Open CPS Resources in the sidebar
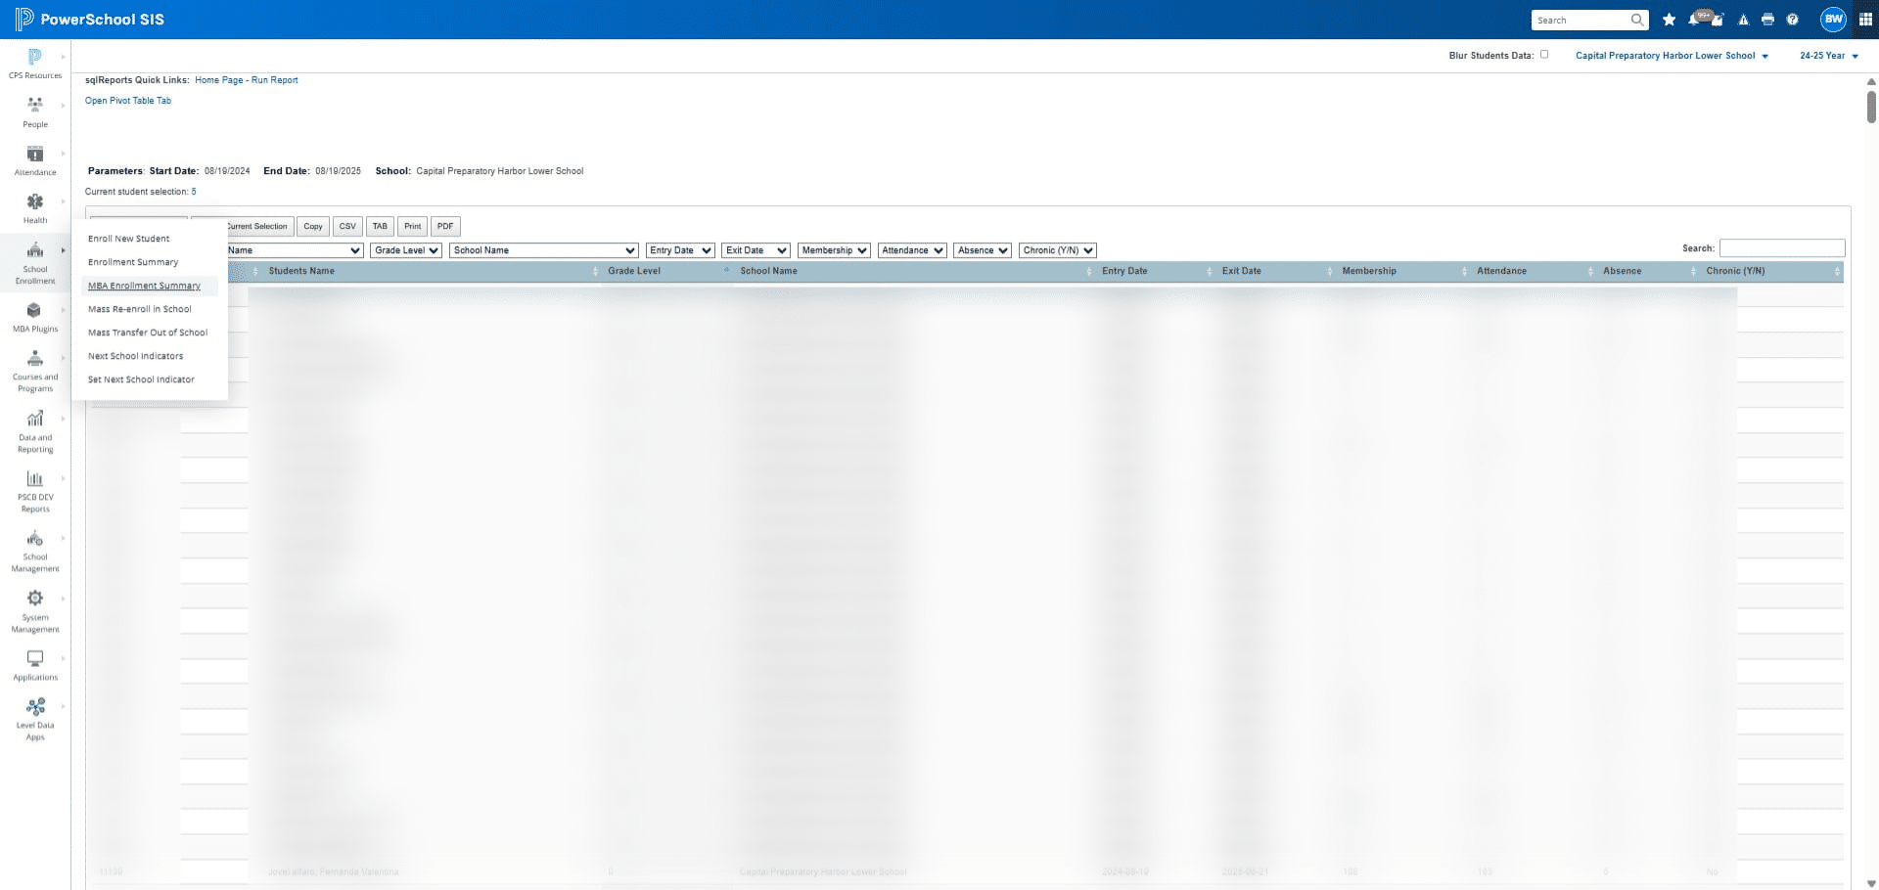Viewport: 1879px width, 890px height. pyautogui.click(x=35, y=64)
